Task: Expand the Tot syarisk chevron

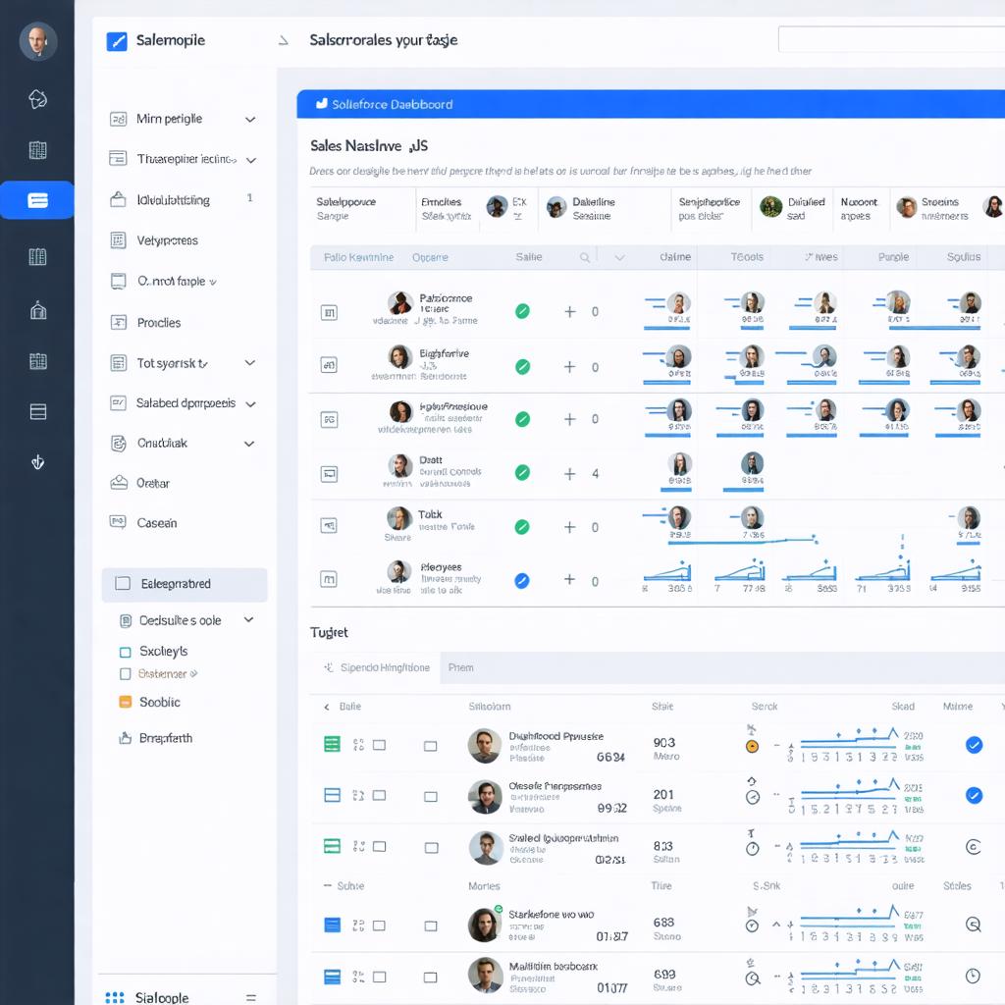Action: (250, 363)
